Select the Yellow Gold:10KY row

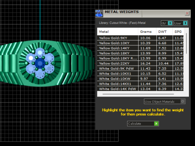tap(141, 43)
